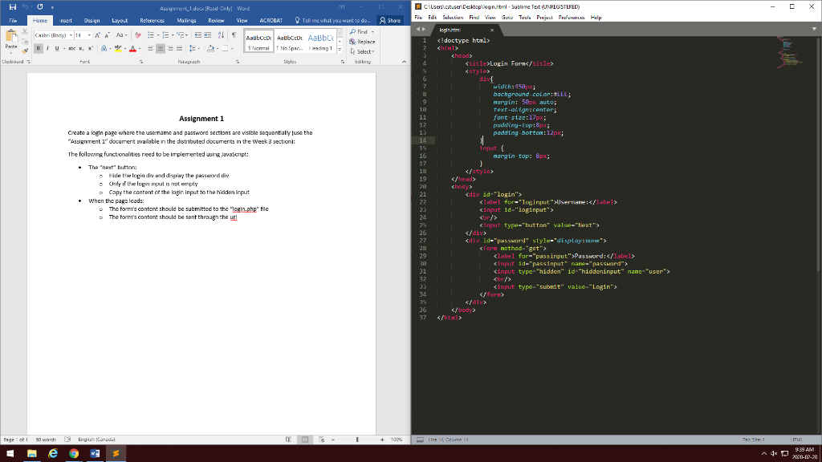
Task: Click the Sort icon in Paragraph group
Action: click(x=221, y=35)
